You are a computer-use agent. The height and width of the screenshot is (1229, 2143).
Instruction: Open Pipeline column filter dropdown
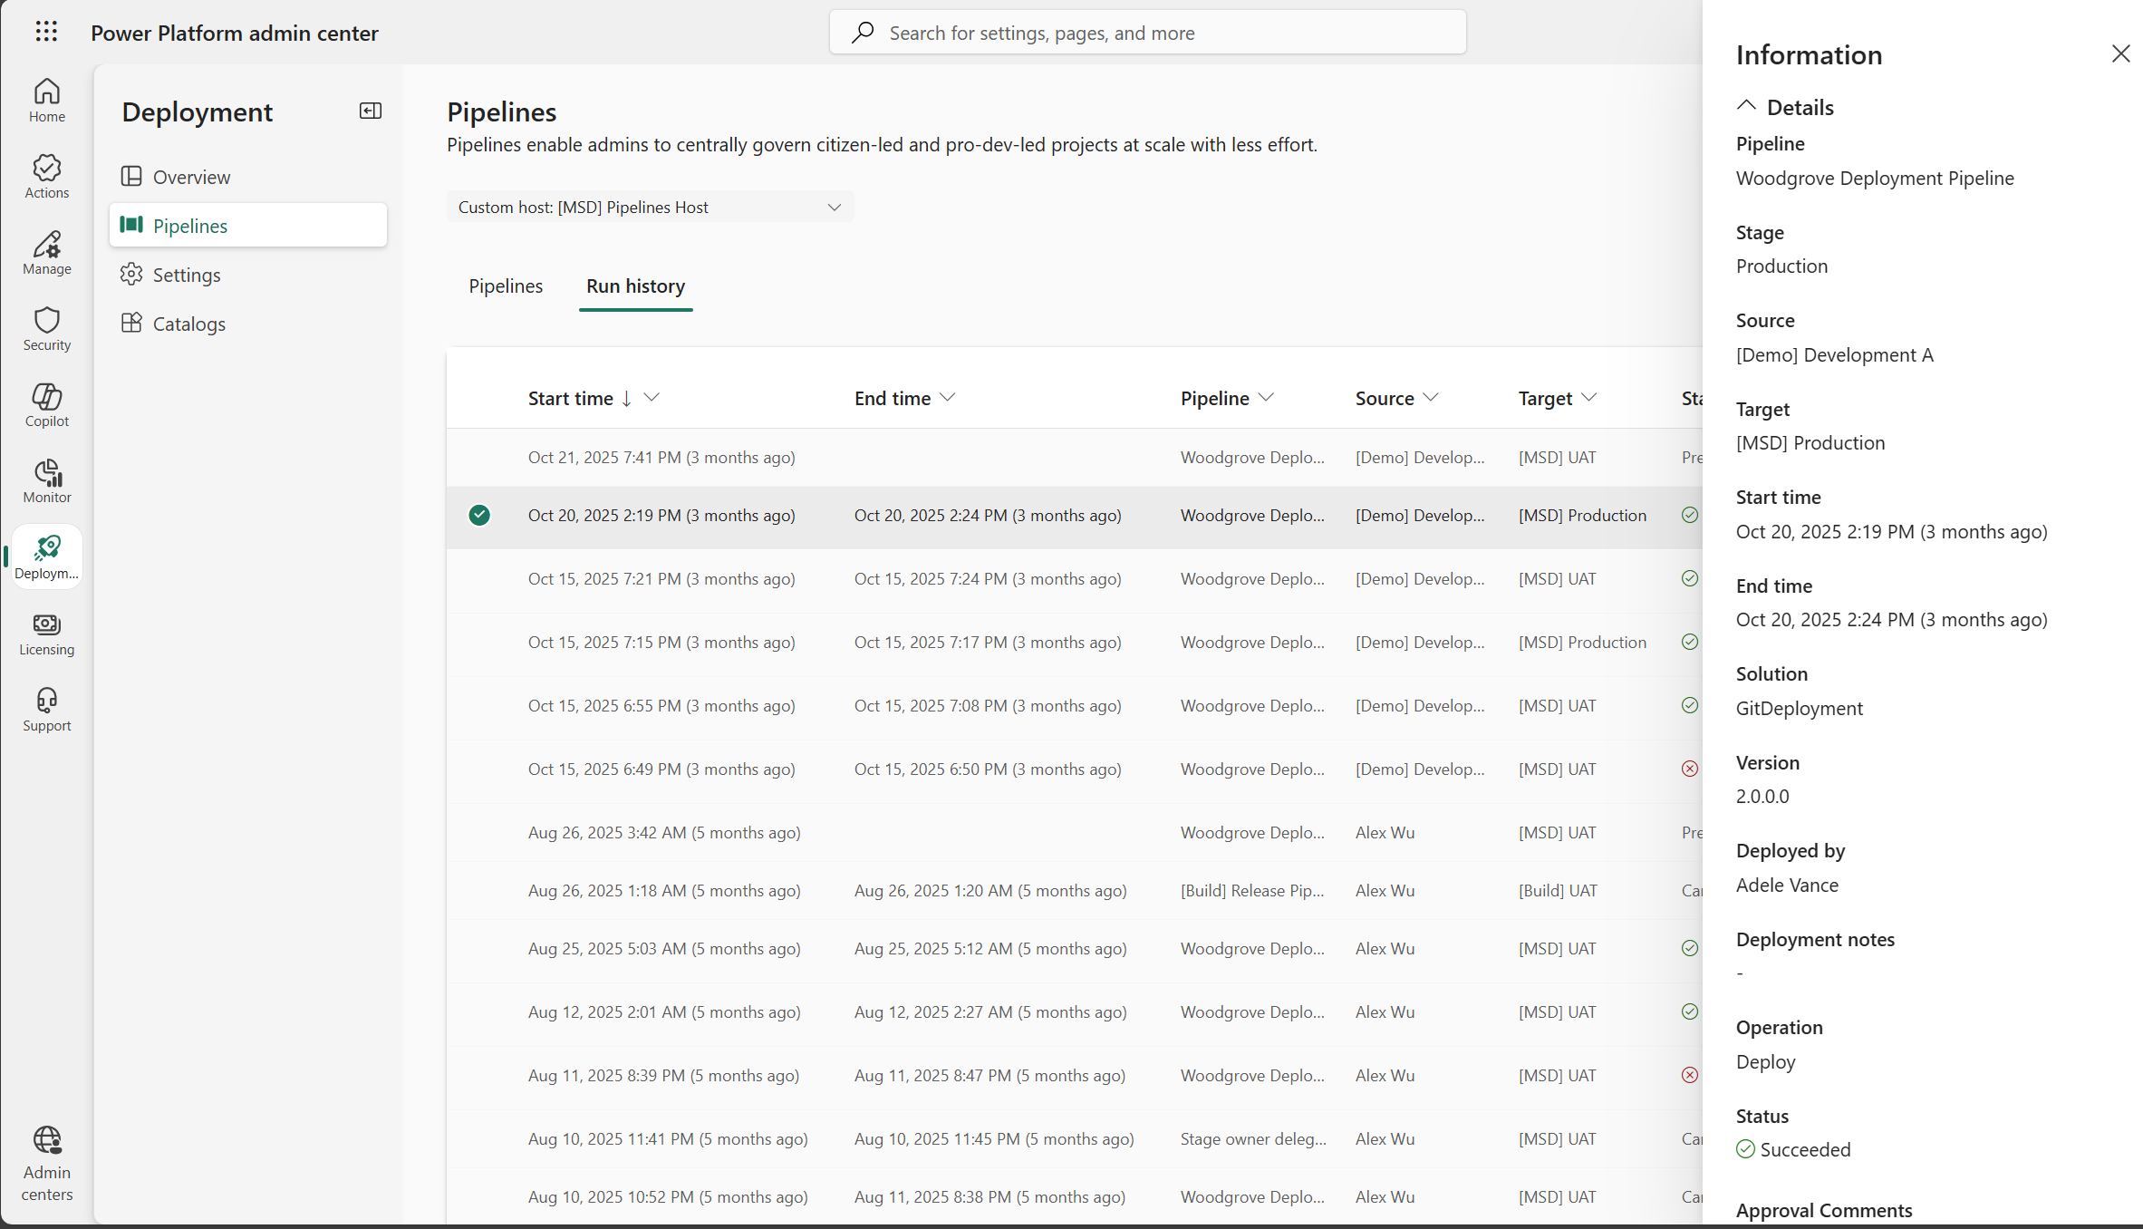(1267, 398)
